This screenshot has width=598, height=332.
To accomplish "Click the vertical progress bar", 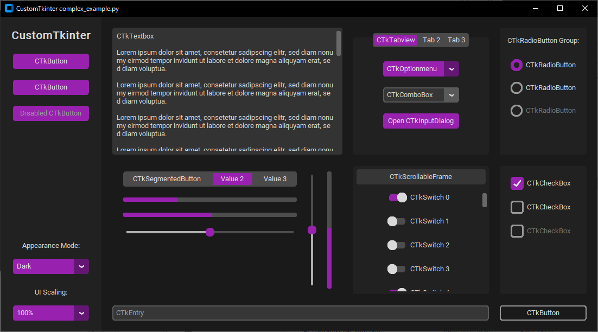I will 329,230.
